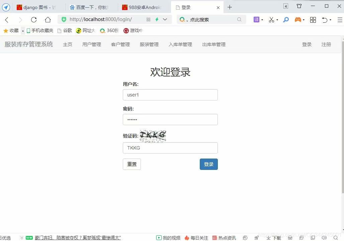Open 游戏中心 bookmark
The image size is (344, 241).
click(133, 31)
